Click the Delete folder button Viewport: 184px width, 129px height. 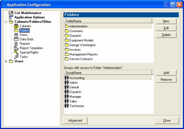point(166,35)
